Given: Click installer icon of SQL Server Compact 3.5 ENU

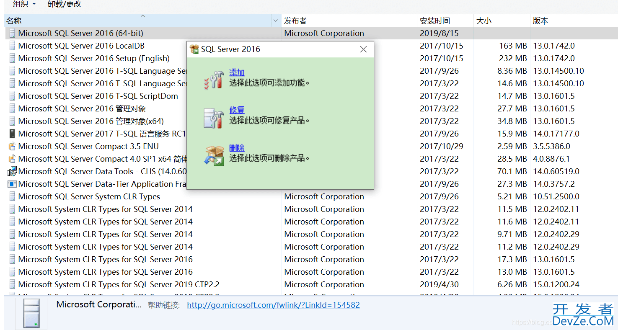Looking at the screenshot, I should (x=12, y=147).
